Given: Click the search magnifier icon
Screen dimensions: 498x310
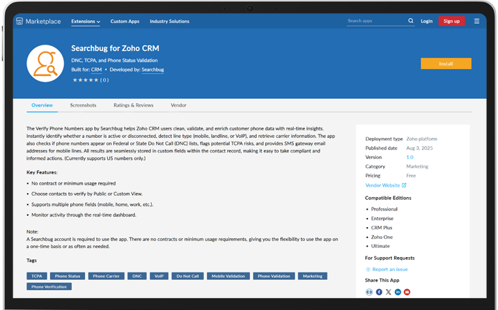Looking at the screenshot, I should click(x=411, y=21).
